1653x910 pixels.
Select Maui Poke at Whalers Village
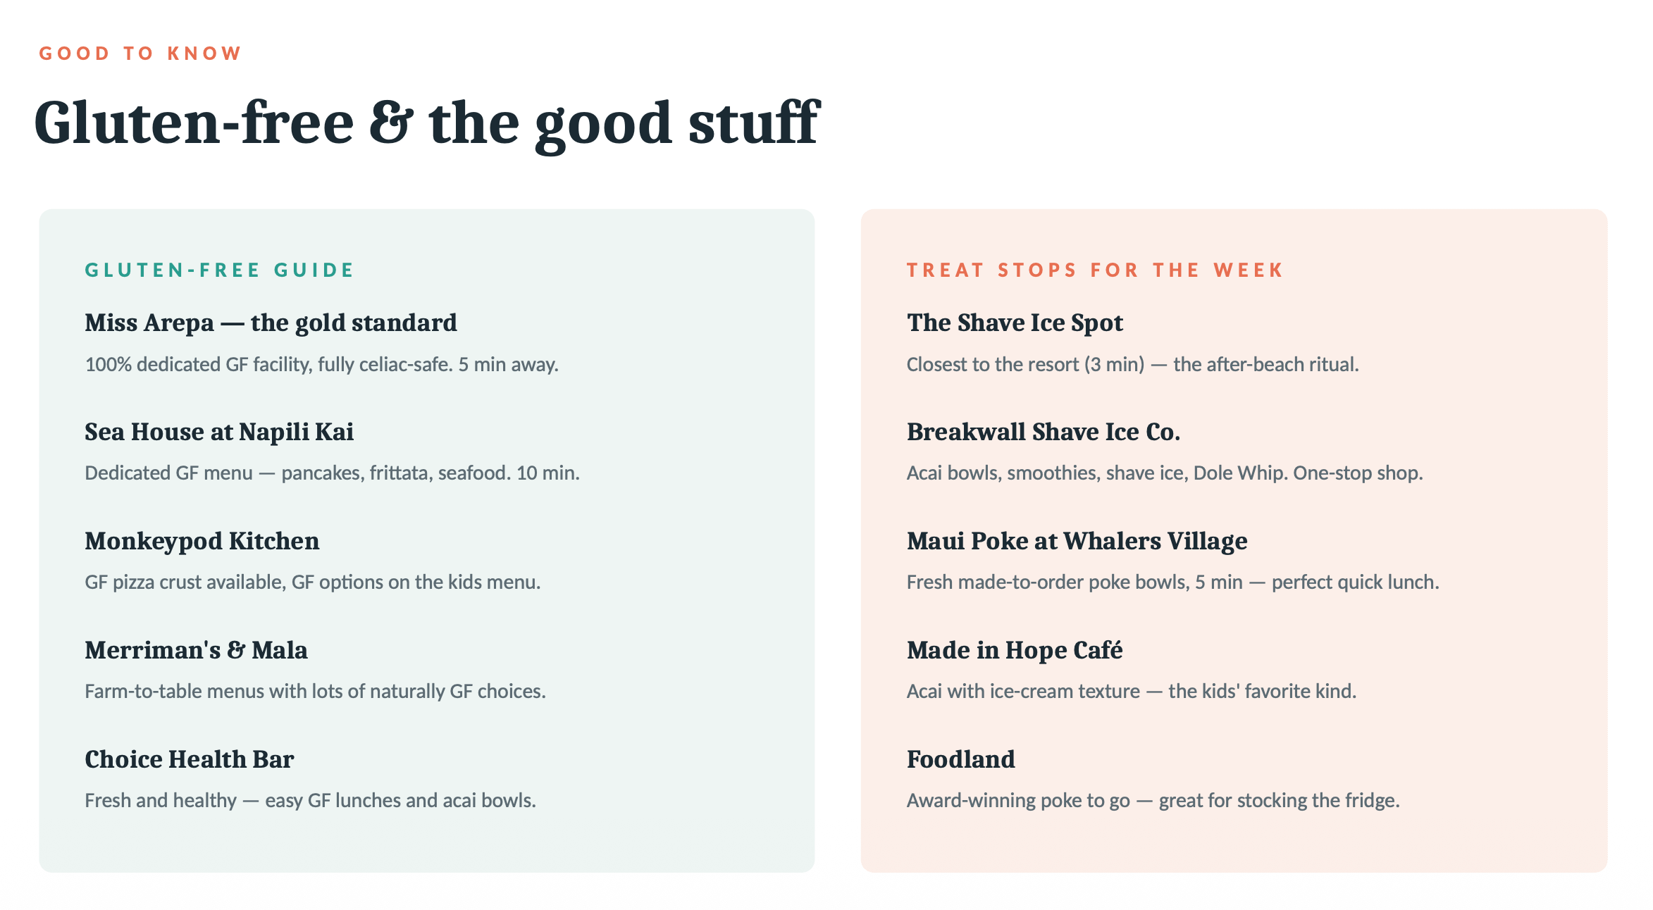pos(1077,541)
